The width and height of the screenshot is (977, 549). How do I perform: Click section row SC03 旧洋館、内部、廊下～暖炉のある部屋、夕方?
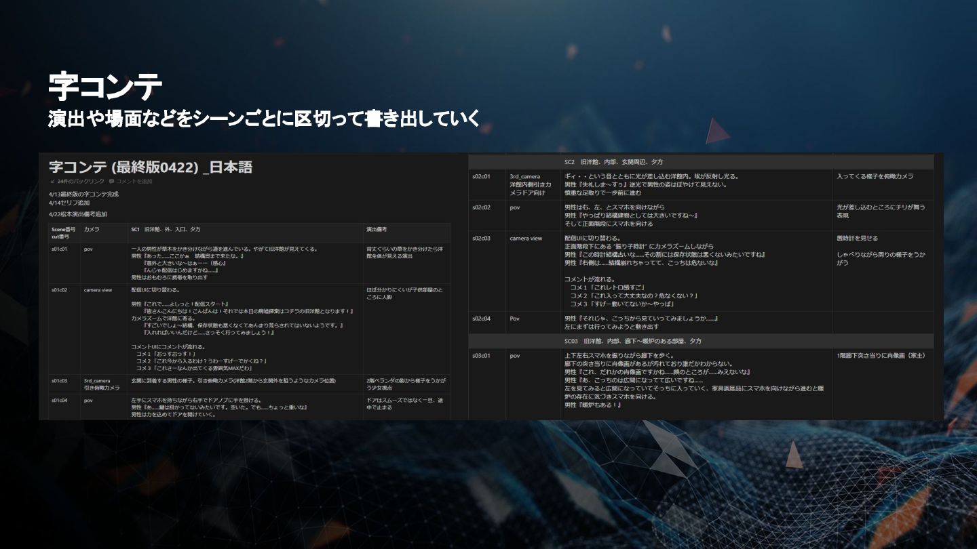pyautogui.click(x=701, y=341)
